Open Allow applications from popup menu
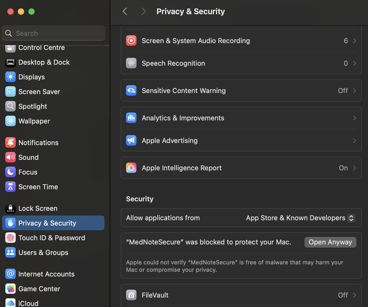 [300, 218]
